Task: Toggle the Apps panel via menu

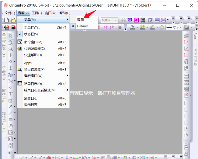Action: point(43,63)
